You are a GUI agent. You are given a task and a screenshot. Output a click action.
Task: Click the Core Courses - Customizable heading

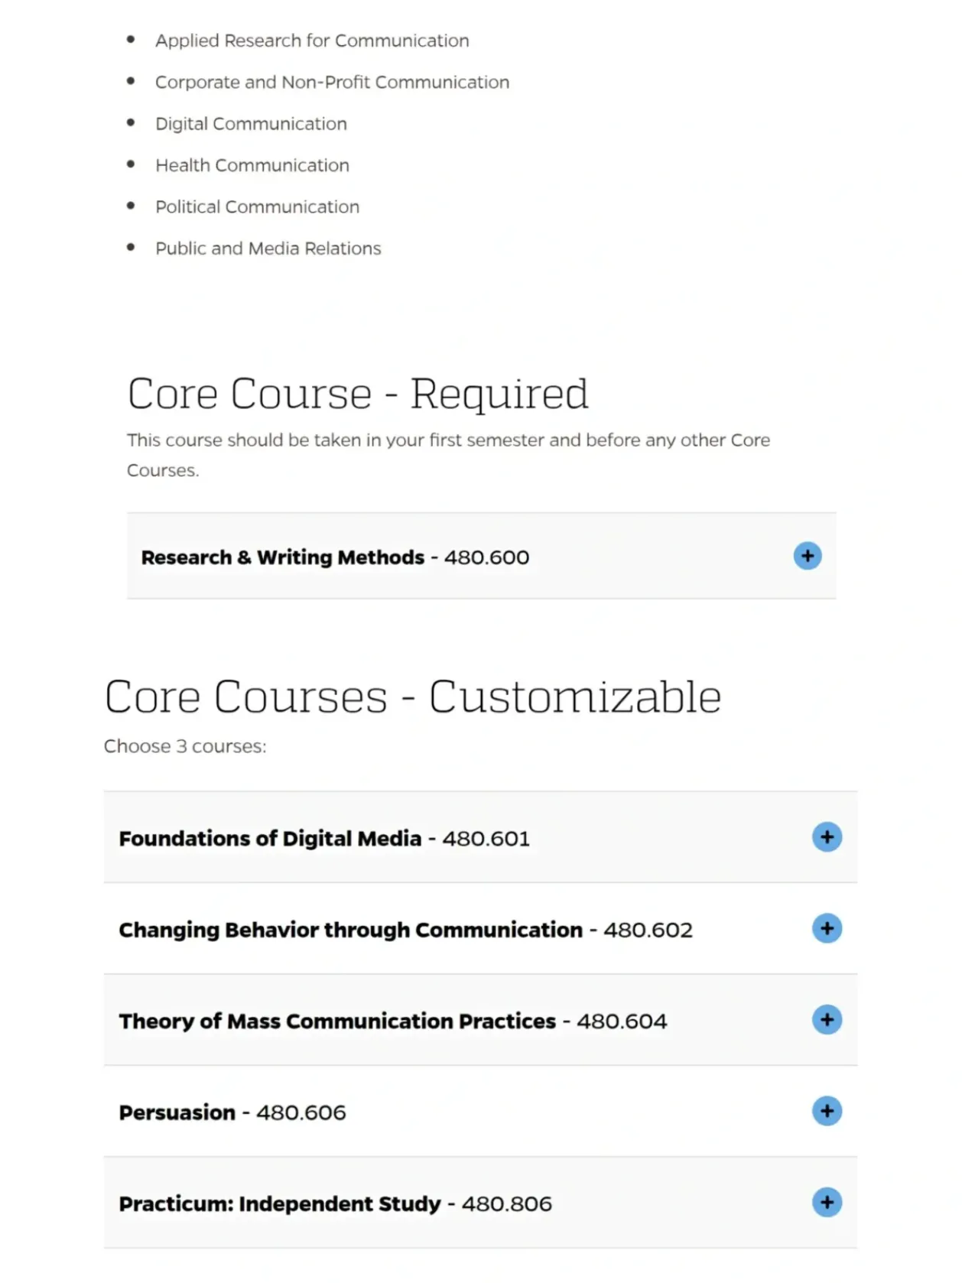click(x=413, y=697)
